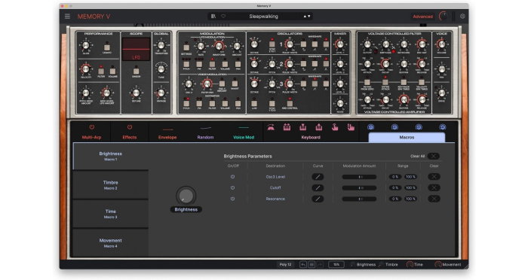Click the first macro knob icon above Macros

pos(371,127)
